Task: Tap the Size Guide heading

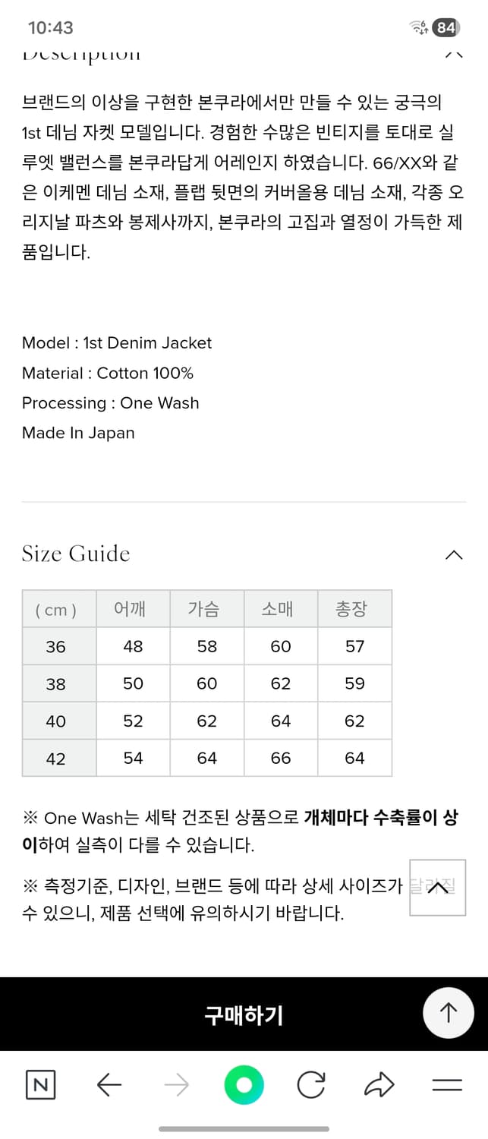Action: tap(76, 554)
